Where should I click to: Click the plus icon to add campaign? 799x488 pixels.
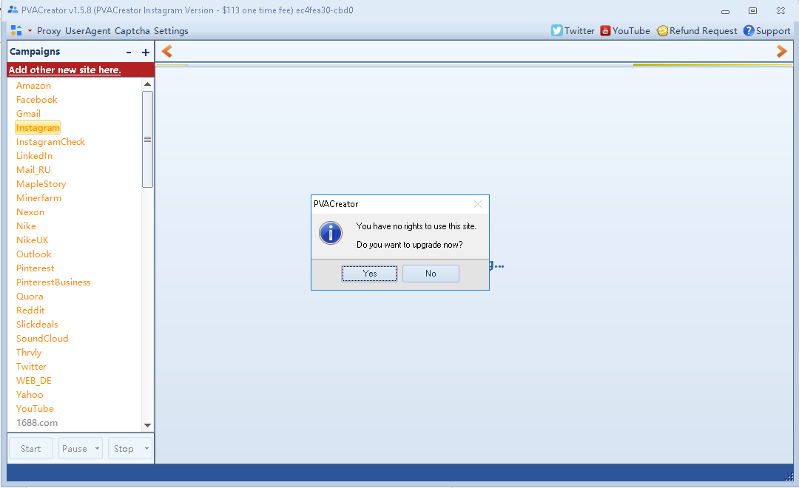tap(146, 52)
